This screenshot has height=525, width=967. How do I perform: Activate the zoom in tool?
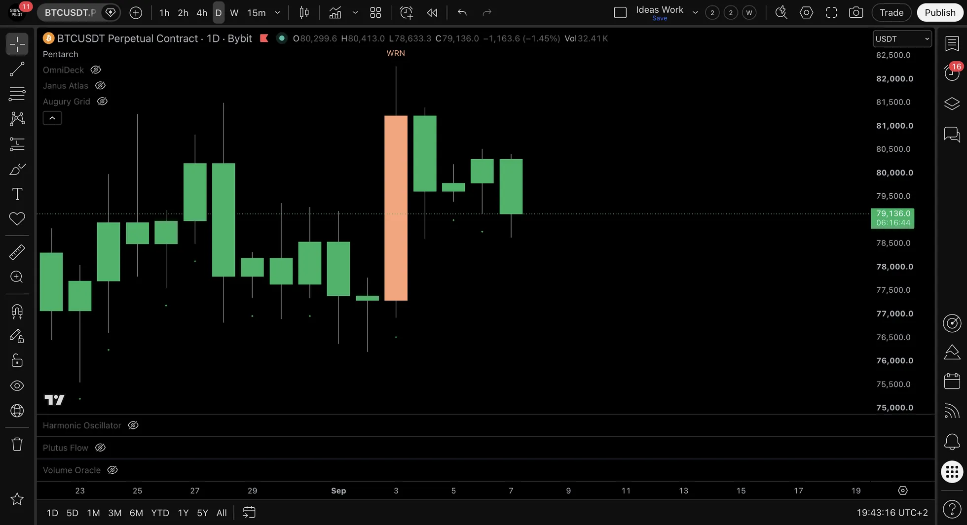[17, 277]
